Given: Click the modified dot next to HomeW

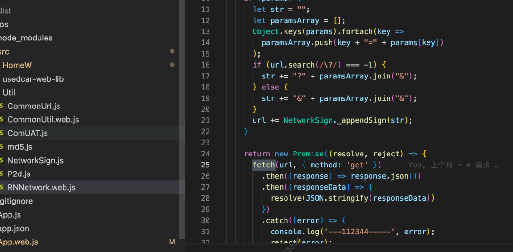Looking at the screenshot, I should [172, 65].
